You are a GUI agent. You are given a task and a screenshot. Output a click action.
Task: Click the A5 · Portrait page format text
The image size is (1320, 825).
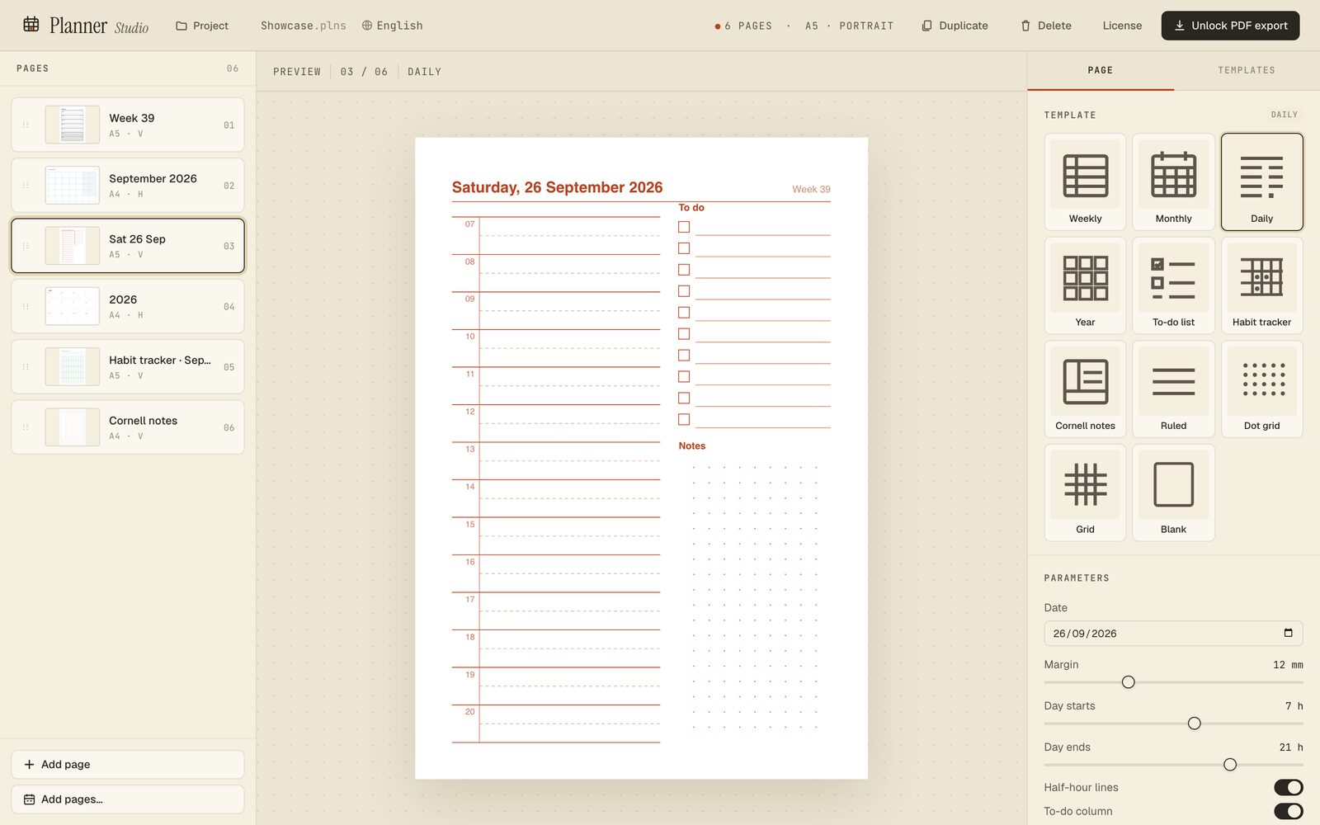[x=849, y=26]
